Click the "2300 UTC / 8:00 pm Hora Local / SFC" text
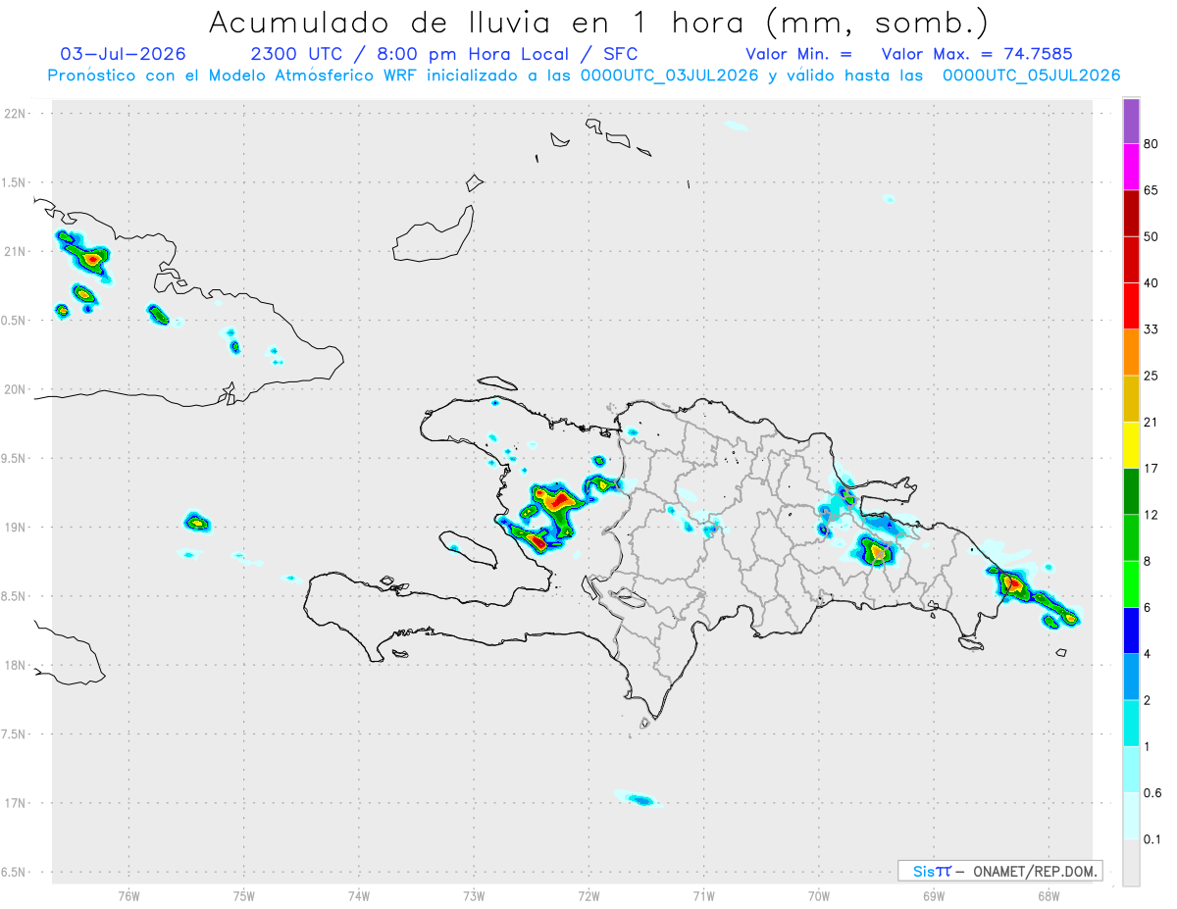Screen dimensions: 1177x909 [444, 54]
